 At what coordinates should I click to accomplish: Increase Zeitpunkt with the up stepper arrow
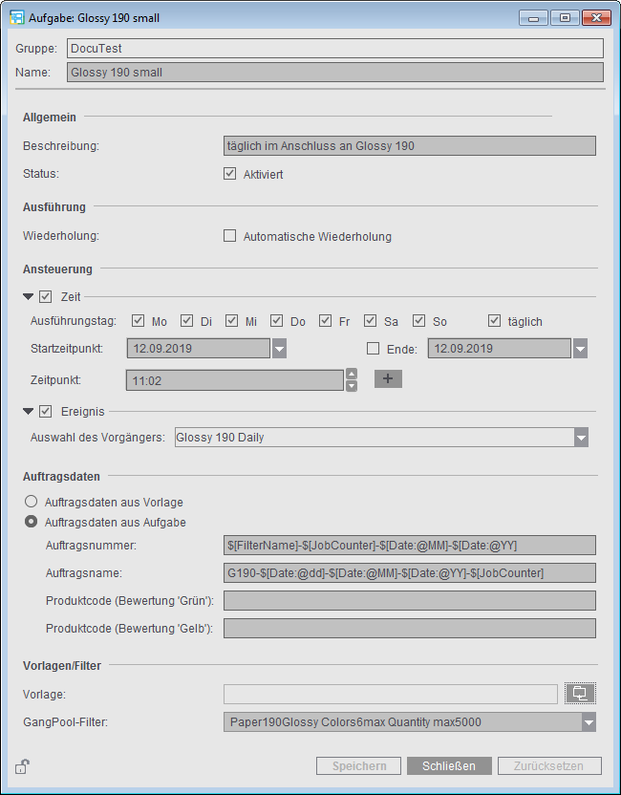tap(352, 375)
